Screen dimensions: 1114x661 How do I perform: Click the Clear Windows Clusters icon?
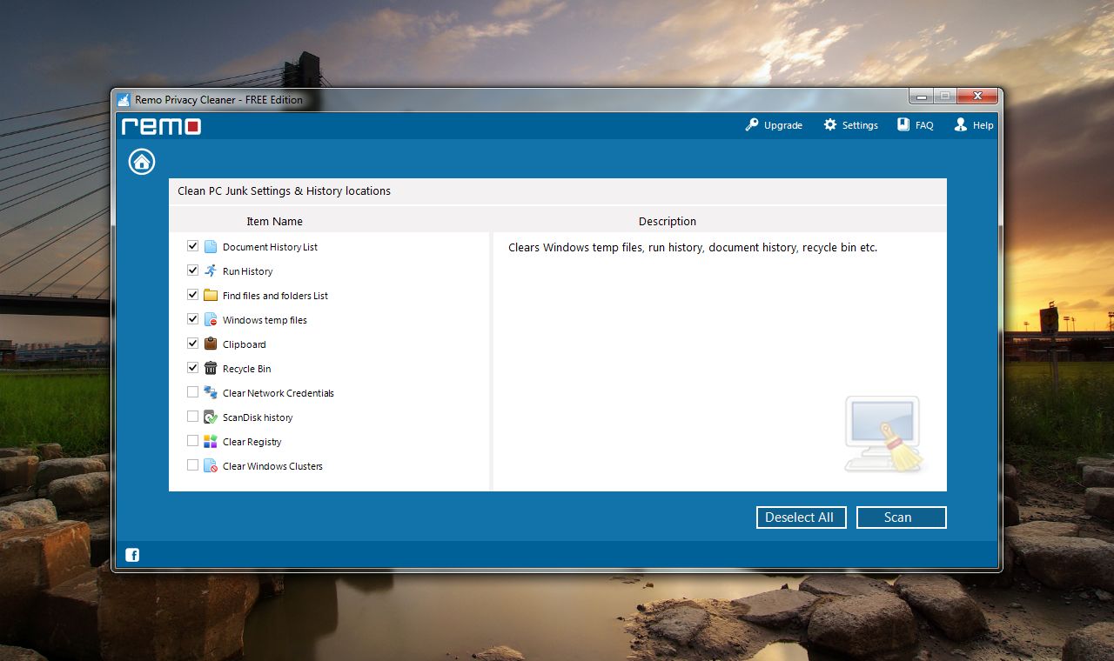[x=211, y=465]
